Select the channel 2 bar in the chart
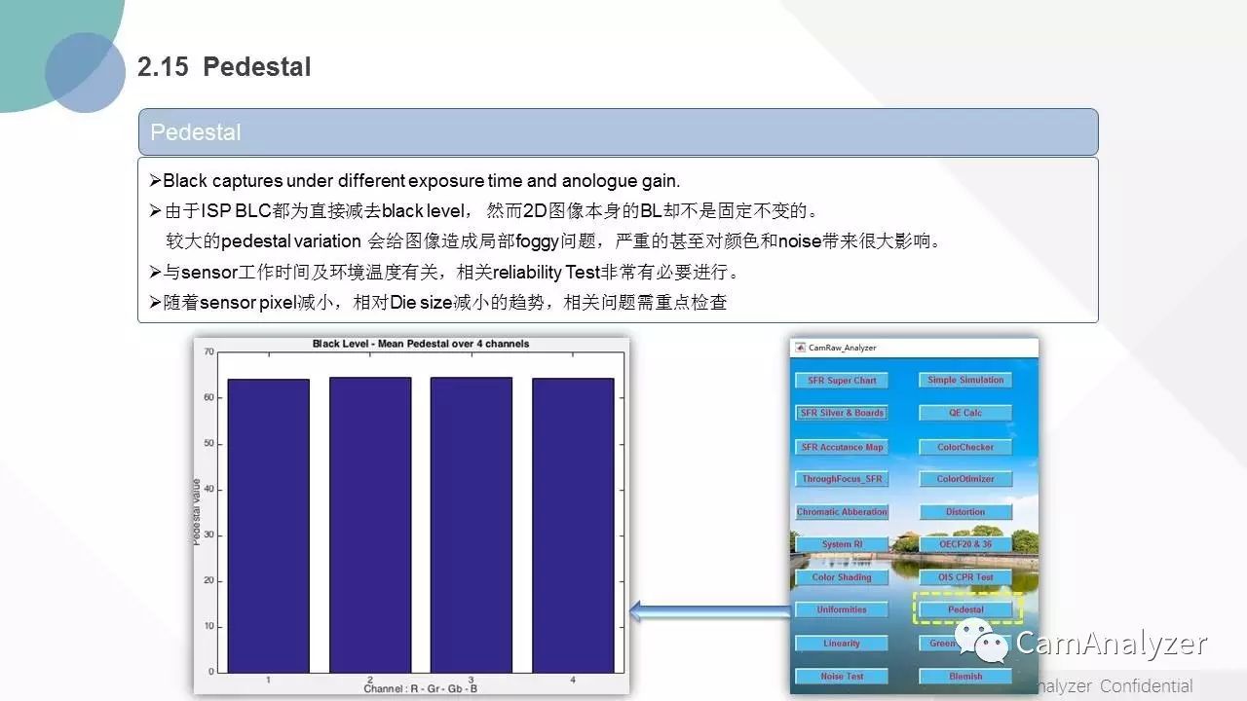1247x701 pixels. [x=370, y=525]
